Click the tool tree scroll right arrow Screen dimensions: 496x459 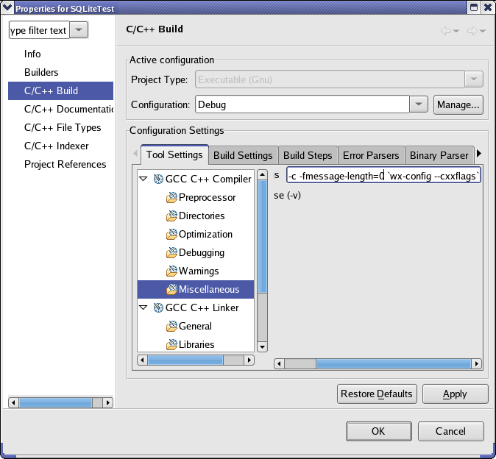[249, 360]
